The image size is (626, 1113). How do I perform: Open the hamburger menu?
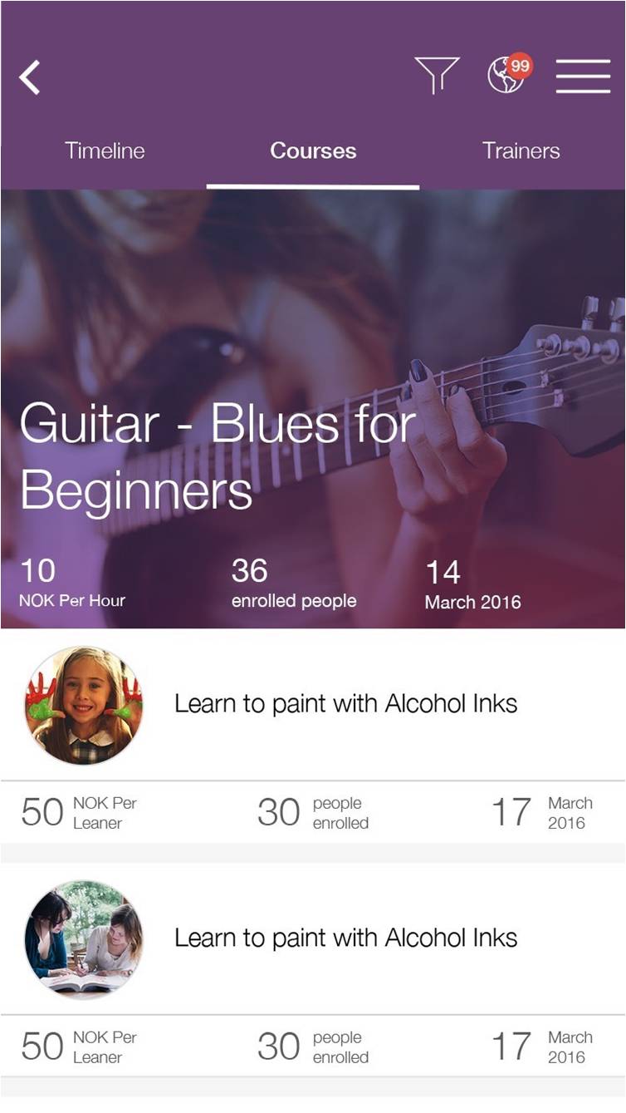click(583, 76)
